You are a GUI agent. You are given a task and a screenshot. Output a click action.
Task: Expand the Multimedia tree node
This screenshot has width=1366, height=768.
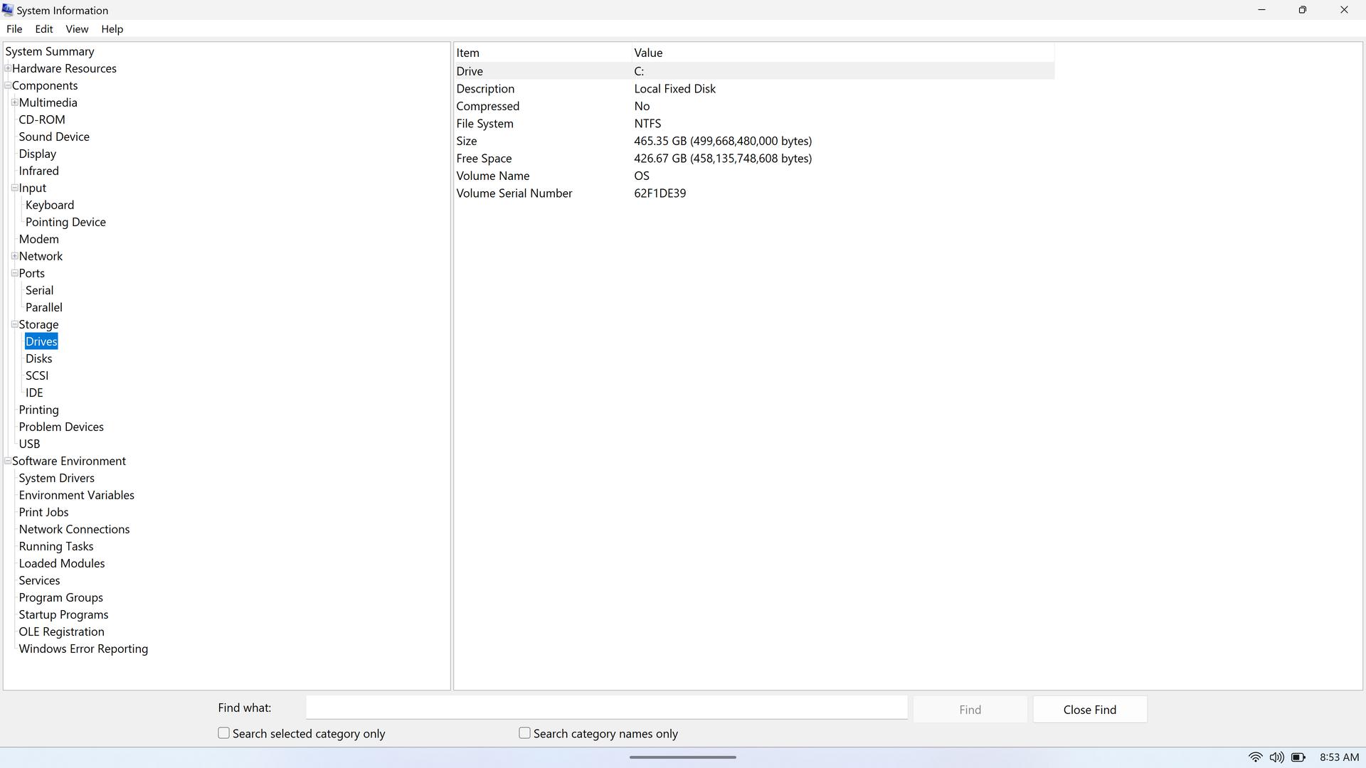[x=14, y=102]
